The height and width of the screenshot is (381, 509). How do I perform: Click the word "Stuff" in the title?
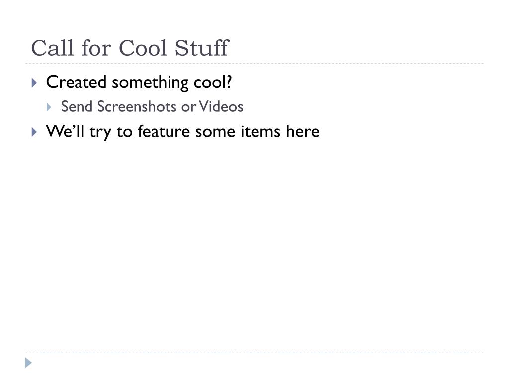(202, 48)
